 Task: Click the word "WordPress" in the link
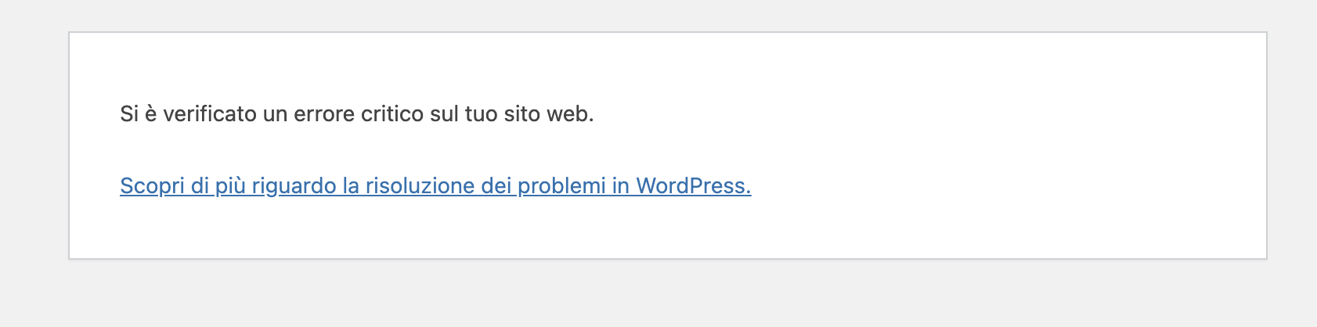(x=693, y=186)
